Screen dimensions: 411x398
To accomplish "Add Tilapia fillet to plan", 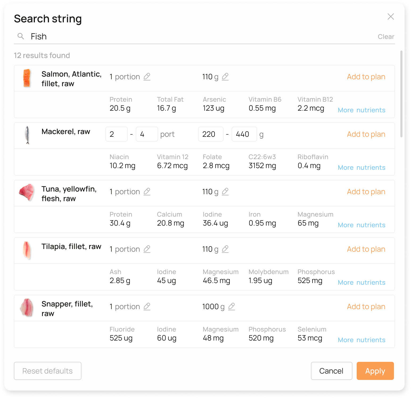I will click(x=366, y=249).
